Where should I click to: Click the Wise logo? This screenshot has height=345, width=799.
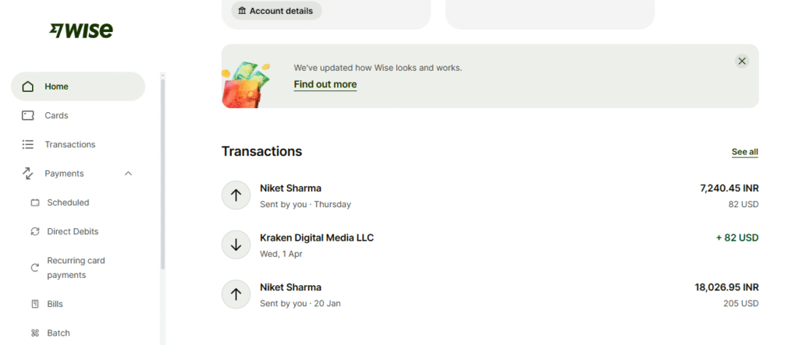(x=81, y=30)
